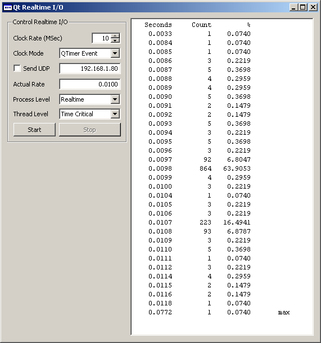
Task: Maximize the Qt Realtime I/O window
Action: 303,7
